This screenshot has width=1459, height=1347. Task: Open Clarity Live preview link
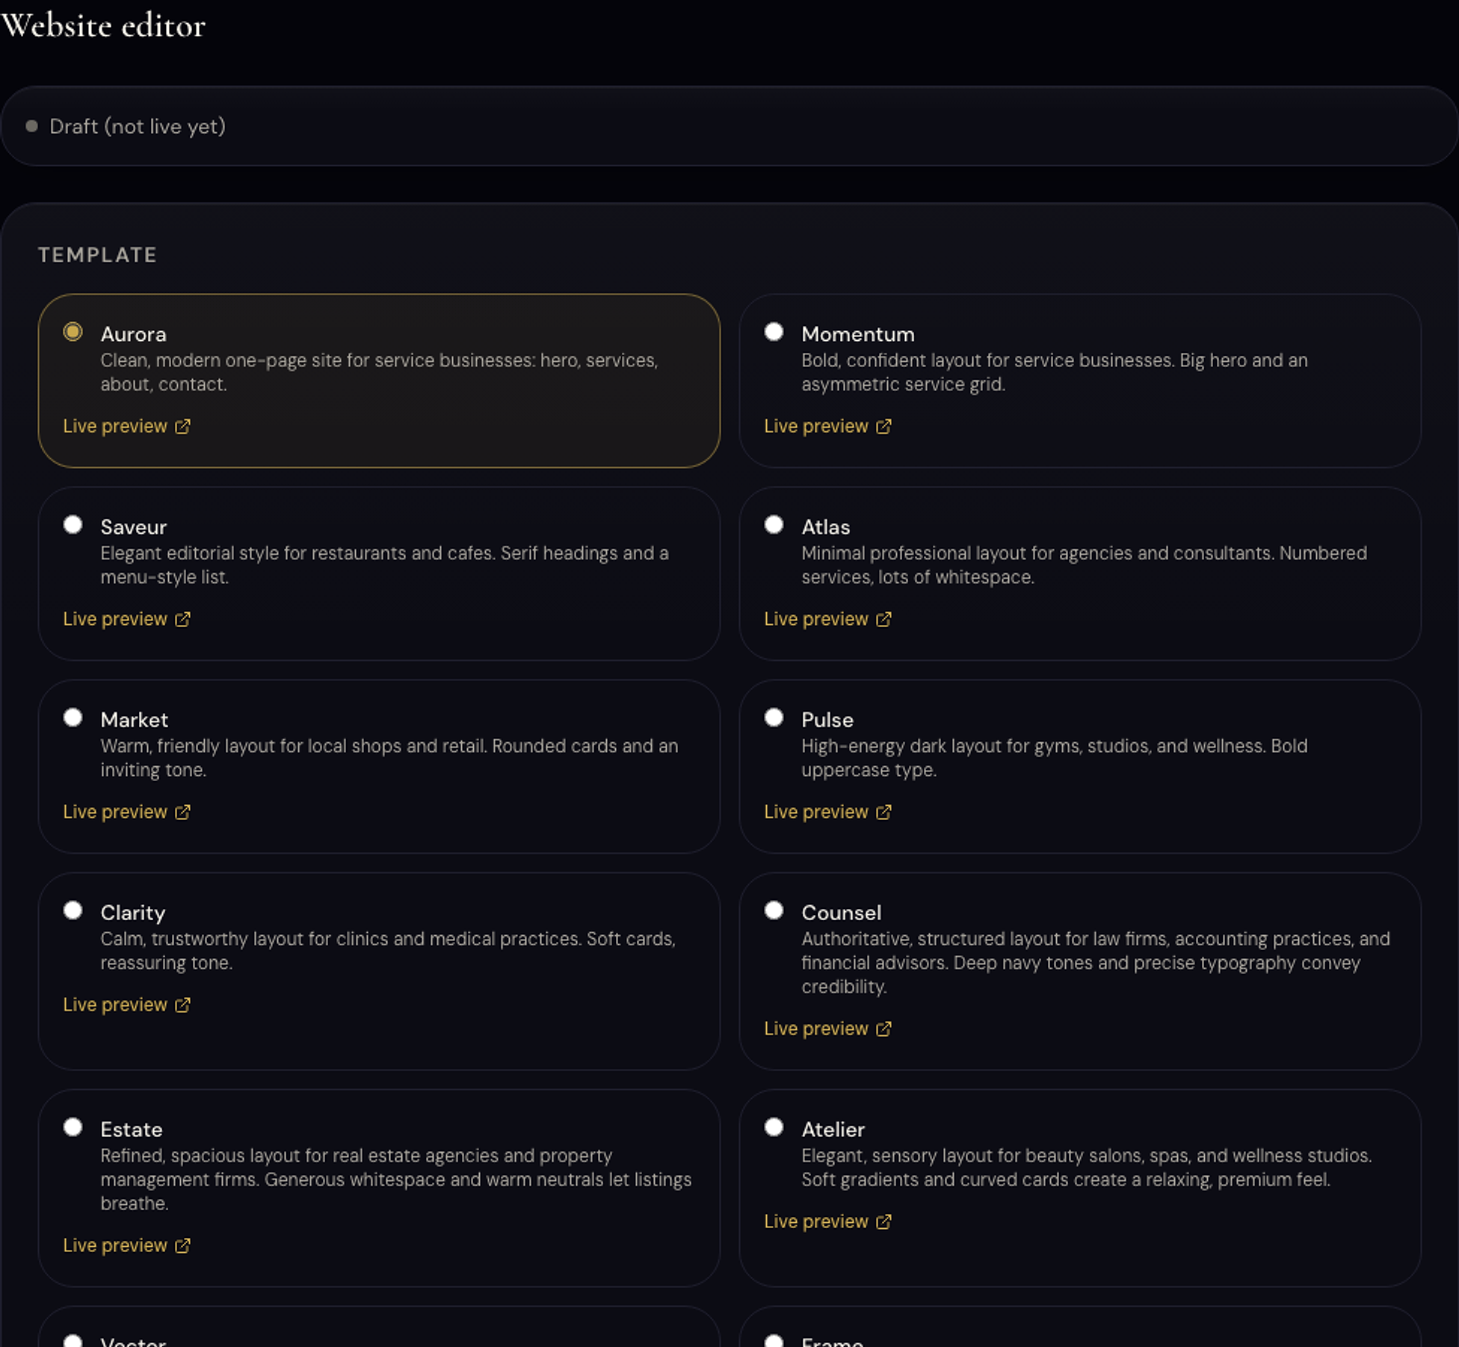pos(126,1005)
